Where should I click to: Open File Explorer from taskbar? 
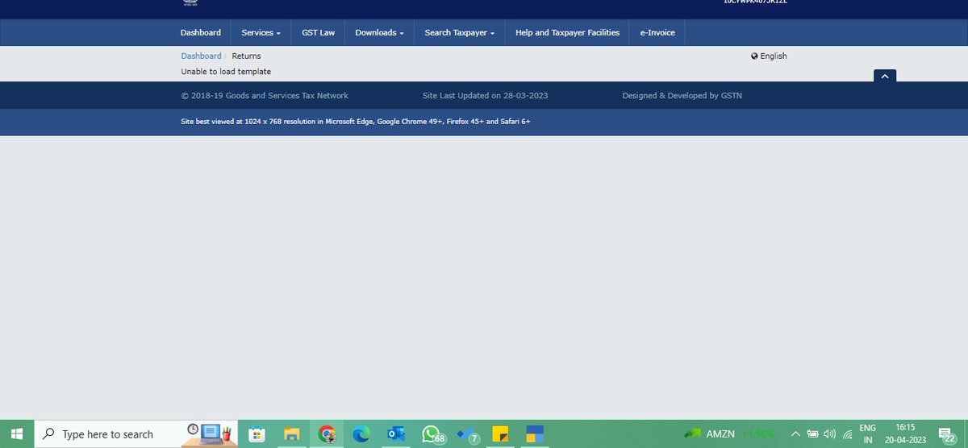click(292, 433)
